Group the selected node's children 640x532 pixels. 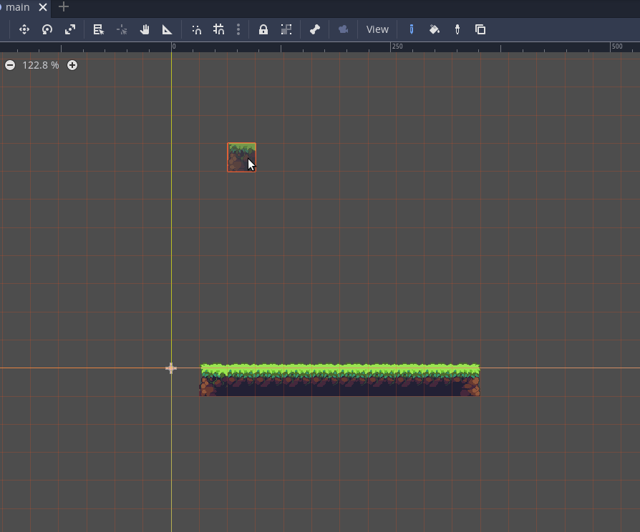coord(286,29)
